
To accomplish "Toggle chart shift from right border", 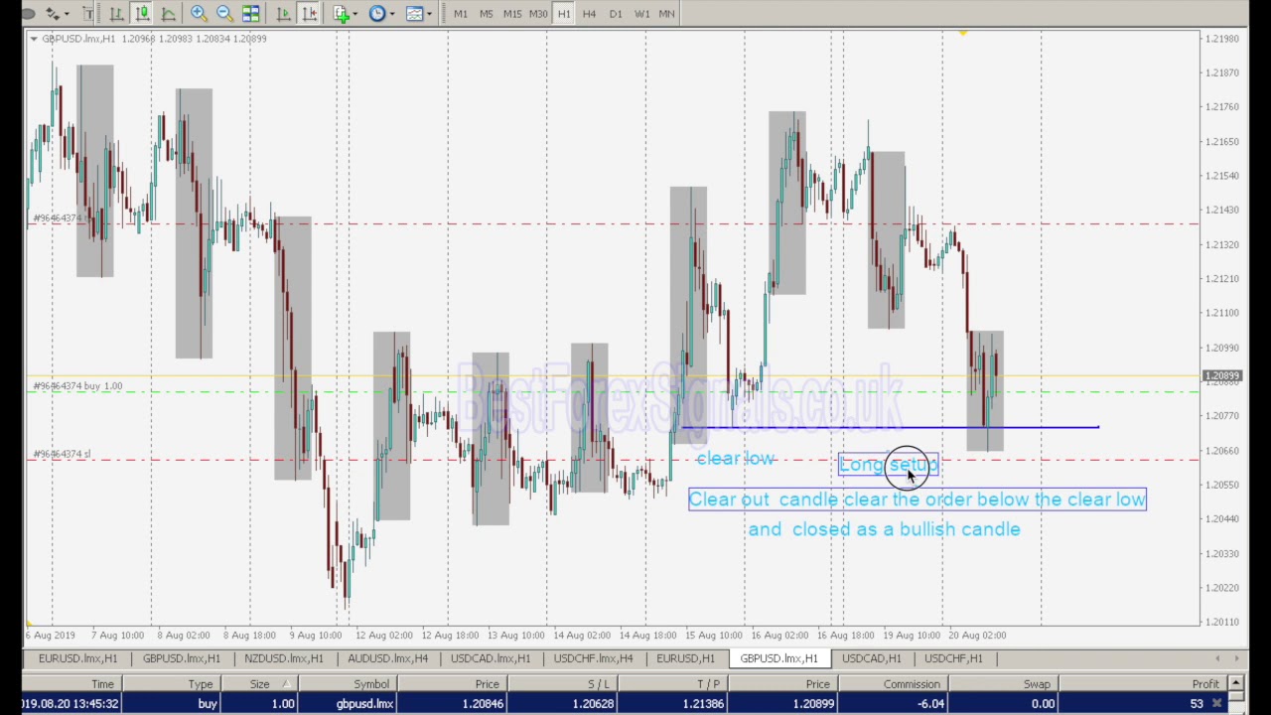I will (x=310, y=13).
